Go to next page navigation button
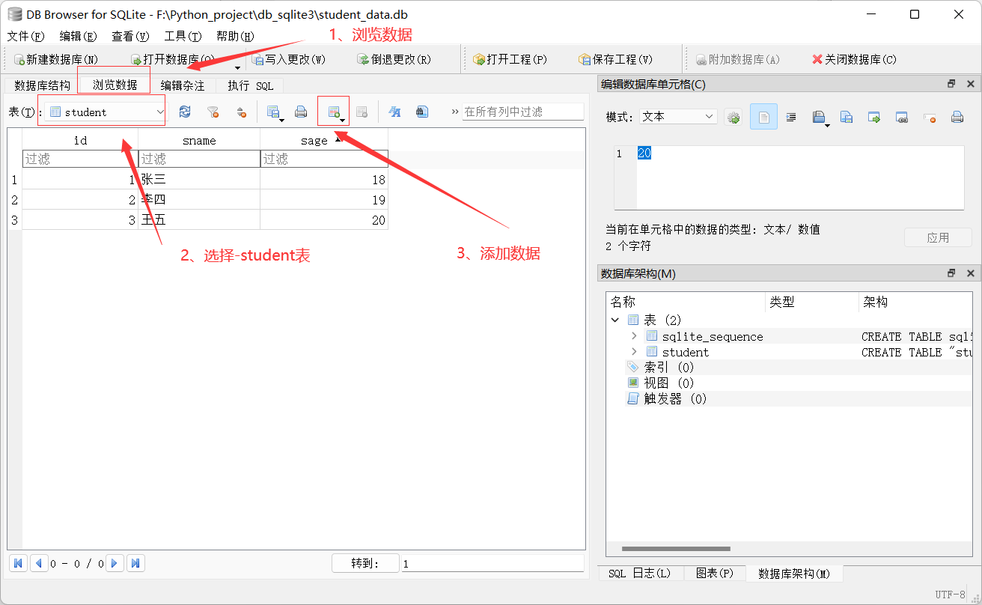 point(115,563)
